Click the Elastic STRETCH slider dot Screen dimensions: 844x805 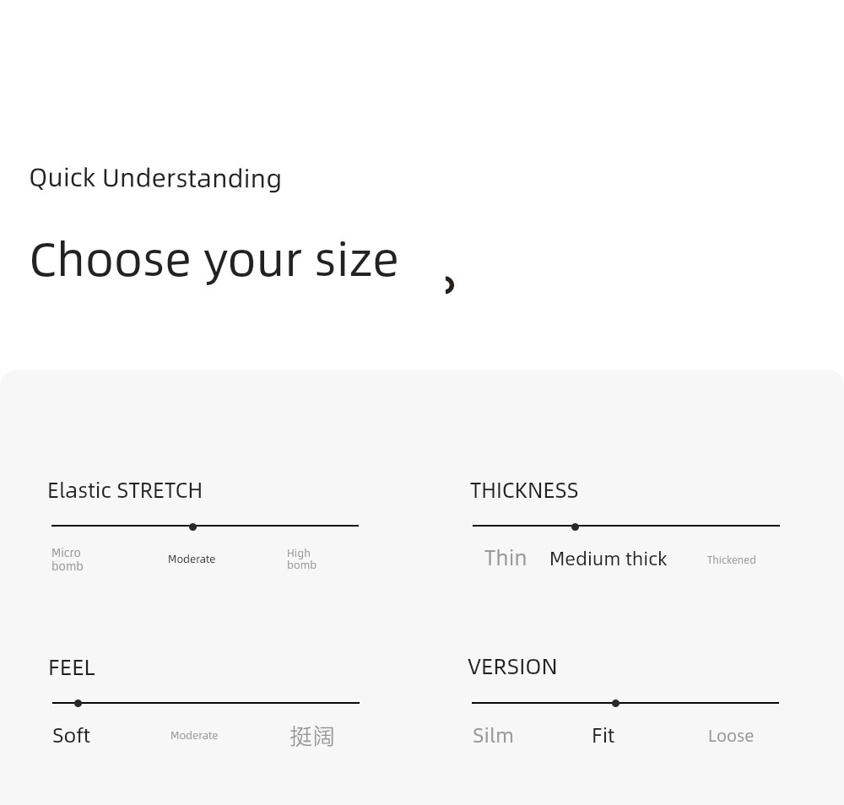192,527
